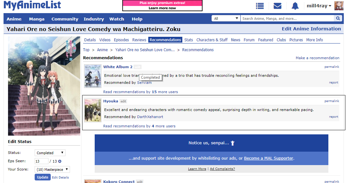The height and width of the screenshot is (183, 364).
Task: Click the Ad Complaints? link
Action: [222, 169]
